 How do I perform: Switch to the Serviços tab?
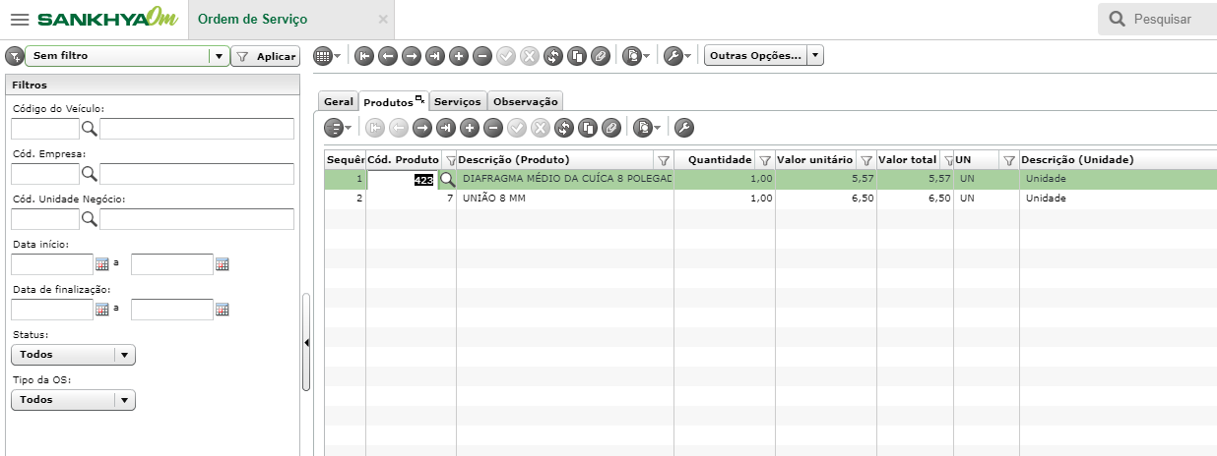coord(458,101)
